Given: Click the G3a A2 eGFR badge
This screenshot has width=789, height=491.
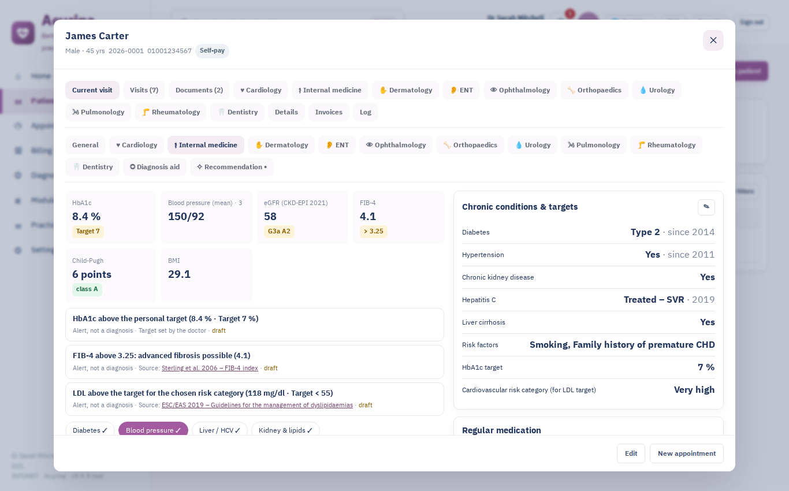Looking at the screenshot, I should [279, 232].
